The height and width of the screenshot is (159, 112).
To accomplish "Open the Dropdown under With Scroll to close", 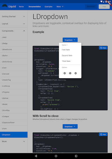I will coord(70,126).
